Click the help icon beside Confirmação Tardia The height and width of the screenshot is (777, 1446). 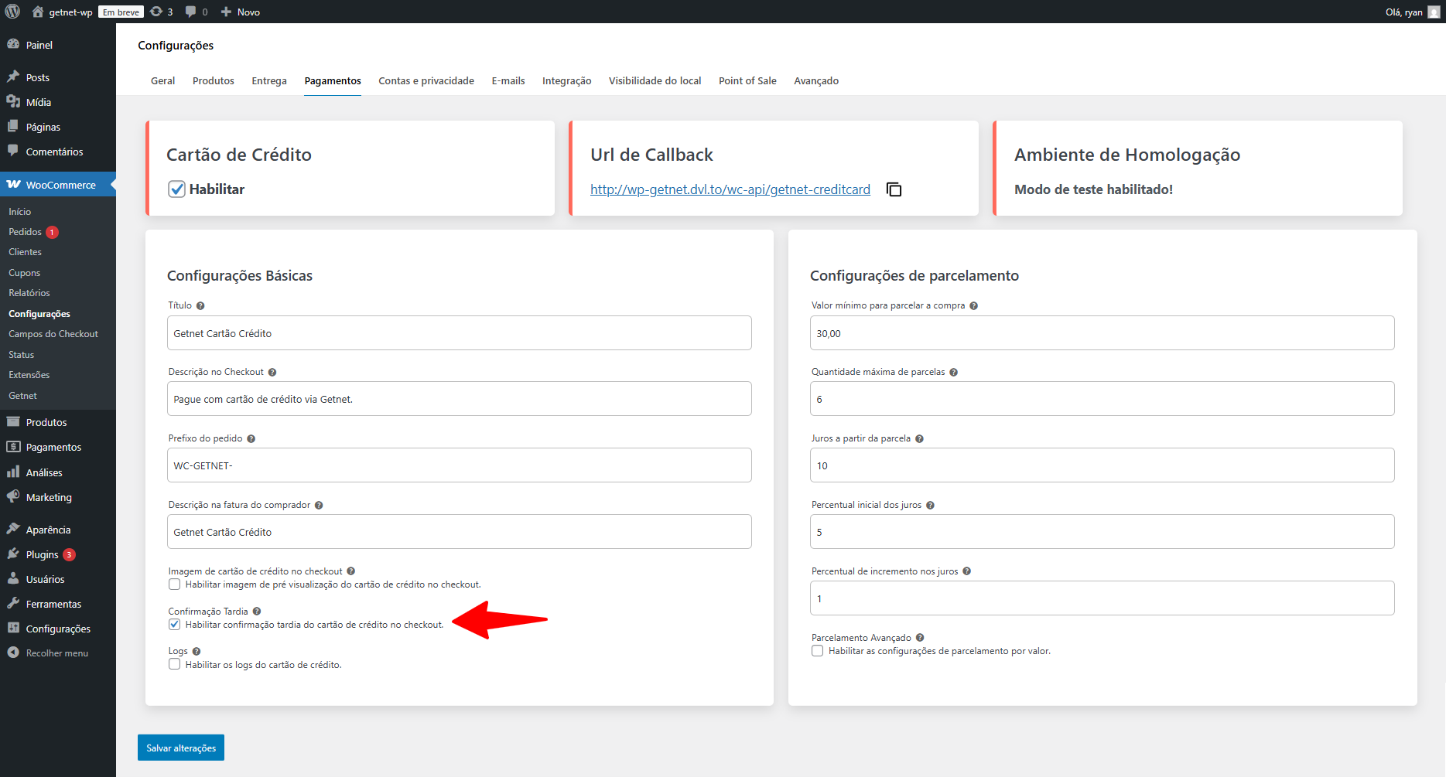click(257, 612)
